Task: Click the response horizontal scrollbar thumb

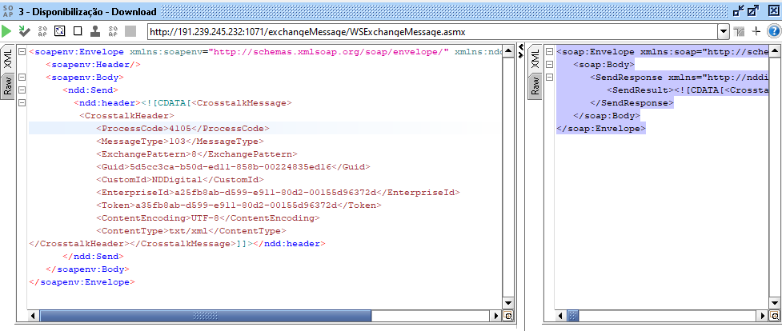Action: pos(573,316)
